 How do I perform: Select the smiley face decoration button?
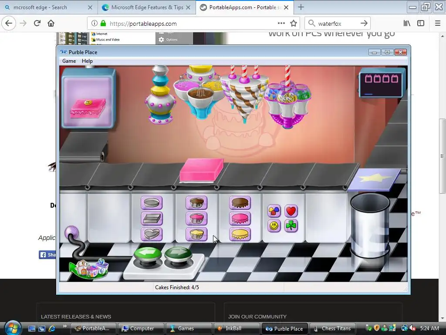pos(274,226)
